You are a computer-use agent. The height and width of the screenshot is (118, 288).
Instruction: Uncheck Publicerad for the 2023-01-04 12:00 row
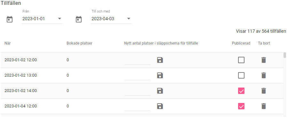(x=241, y=106)
